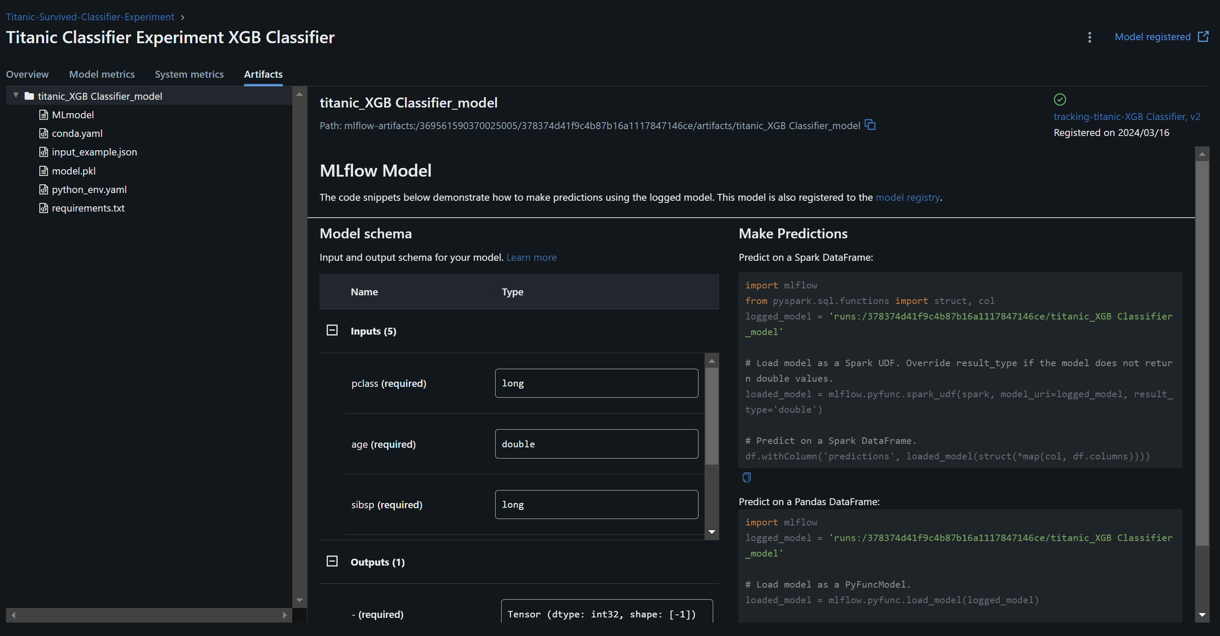The image size is (1220, 636).
Task: Click the MLmodel document icon
Action: click(x=43, y=114)
